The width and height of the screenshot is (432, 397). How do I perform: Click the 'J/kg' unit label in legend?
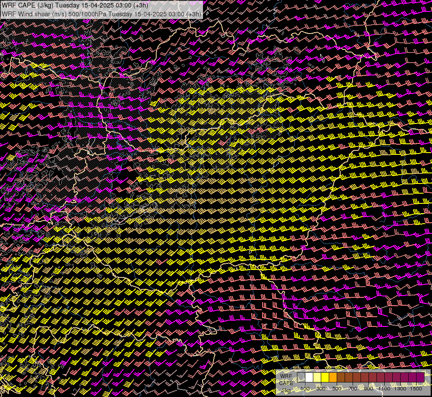coord(285,390)
